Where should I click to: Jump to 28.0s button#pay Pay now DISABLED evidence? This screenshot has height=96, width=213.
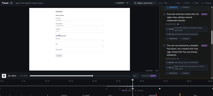[x=182, y=63]
